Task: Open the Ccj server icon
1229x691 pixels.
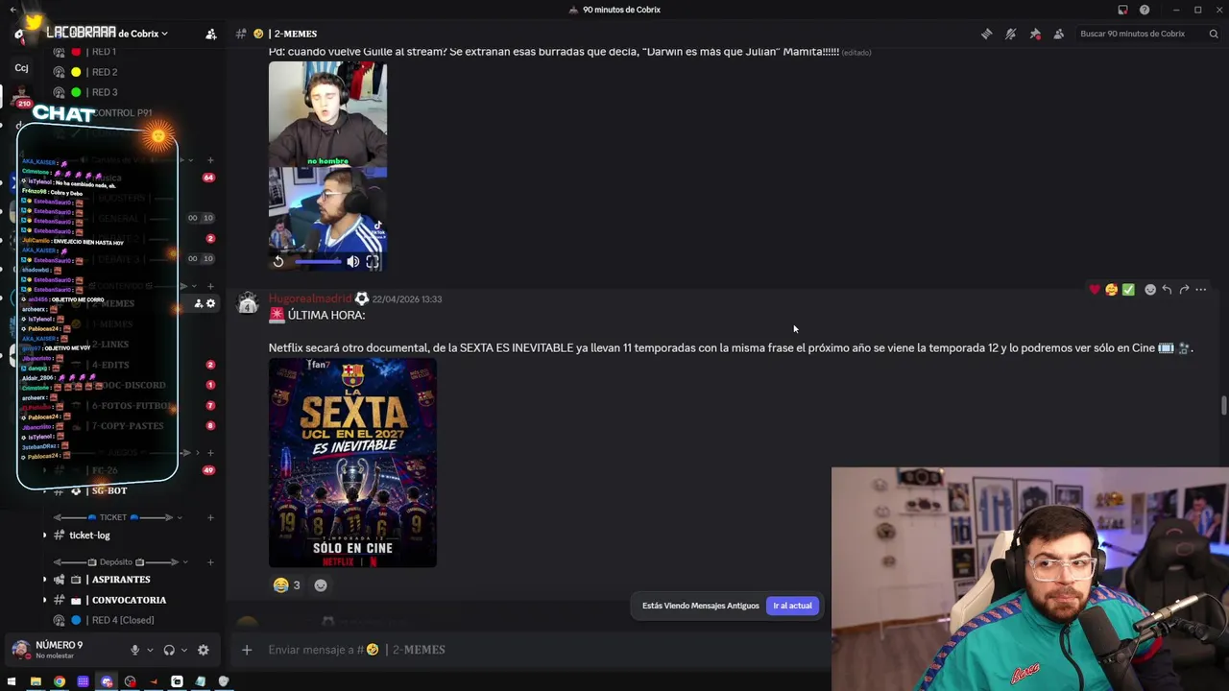Action: [21, 68]
